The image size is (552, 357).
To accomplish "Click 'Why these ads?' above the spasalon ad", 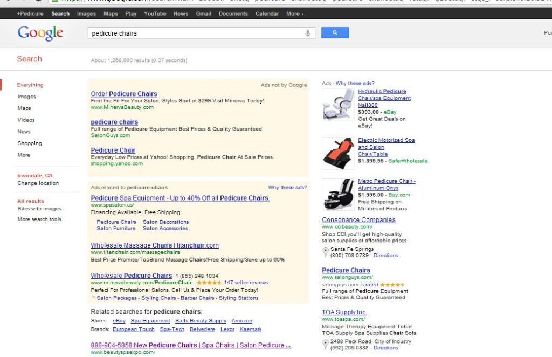I will pos(287,187).
